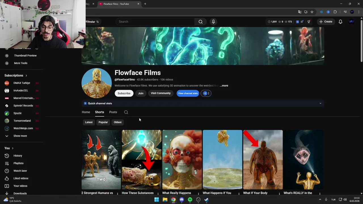Screen dimensions: 363x204
Task: Subscribe to Flowface Films
Action: tap(124, 93)
